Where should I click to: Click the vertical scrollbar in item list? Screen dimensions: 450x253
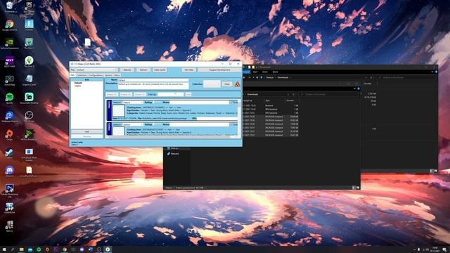tap(239, 117)
